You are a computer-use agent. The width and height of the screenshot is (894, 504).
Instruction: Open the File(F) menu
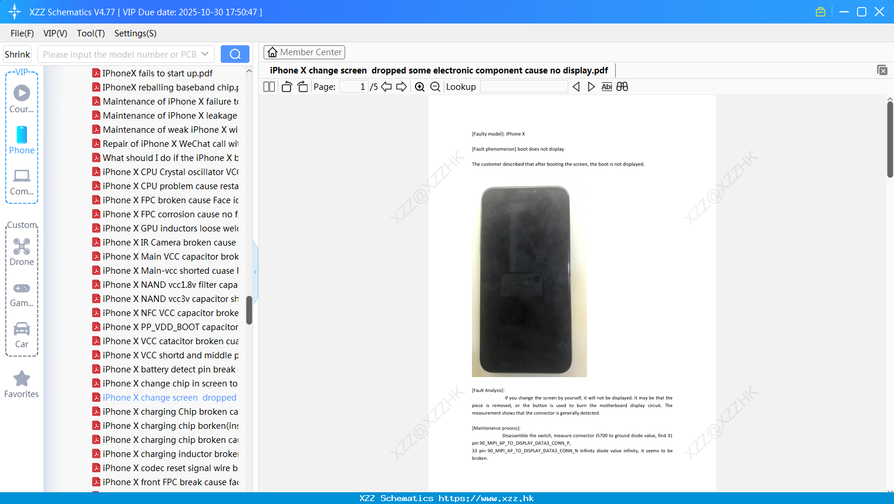point(22,33)
